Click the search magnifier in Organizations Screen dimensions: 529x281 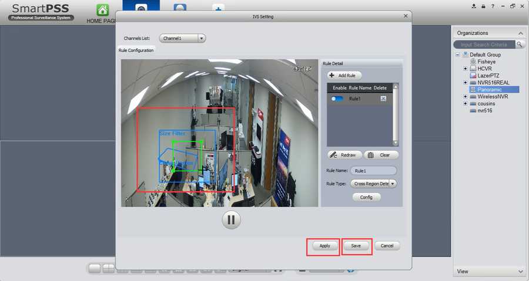(520, 45)
